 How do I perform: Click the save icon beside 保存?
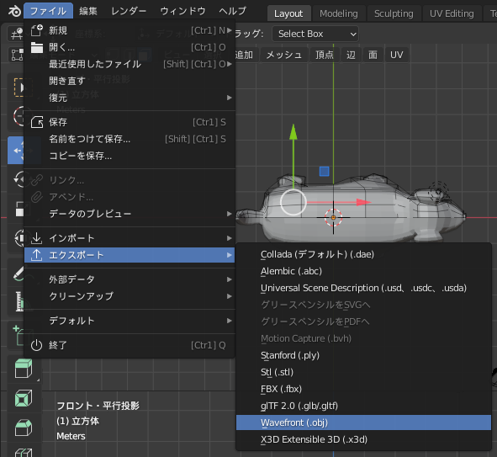37,122
